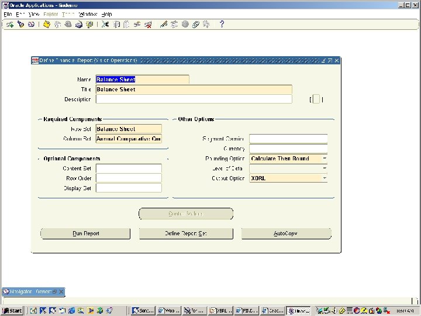
Task: Click the Title input field
Action: 194,90
